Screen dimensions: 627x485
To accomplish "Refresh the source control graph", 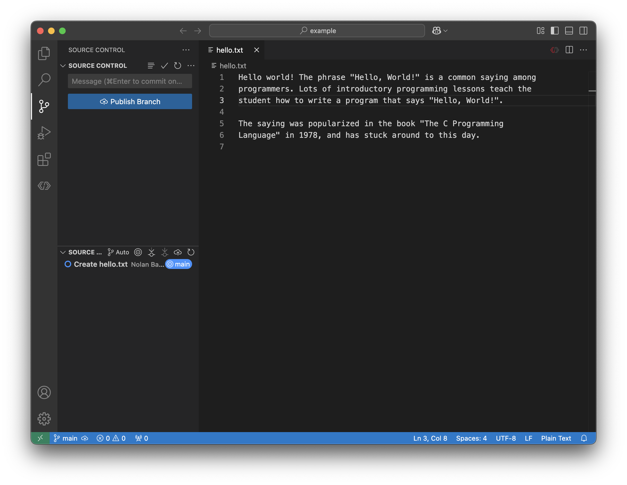I will tap(191, 252).
